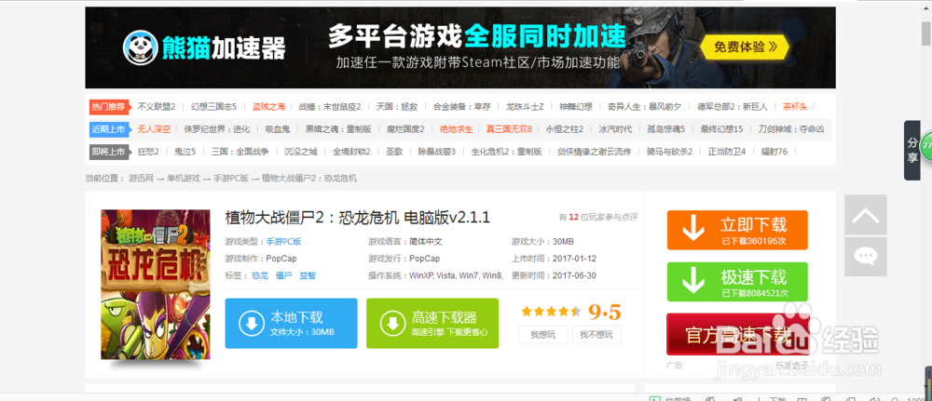Image resolution: width=932 pixels, height=401 pixels.
Task: Open the 战锤:末世鼠疫2 link
Action: click(329, 107)
